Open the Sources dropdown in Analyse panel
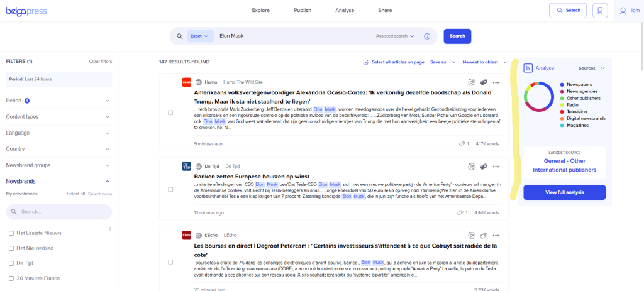The height and width of the screenshot is (291, 644). tap(591, 68)
